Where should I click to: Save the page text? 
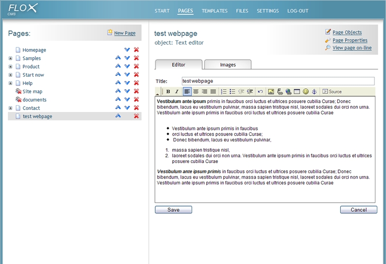pos(173,209)
